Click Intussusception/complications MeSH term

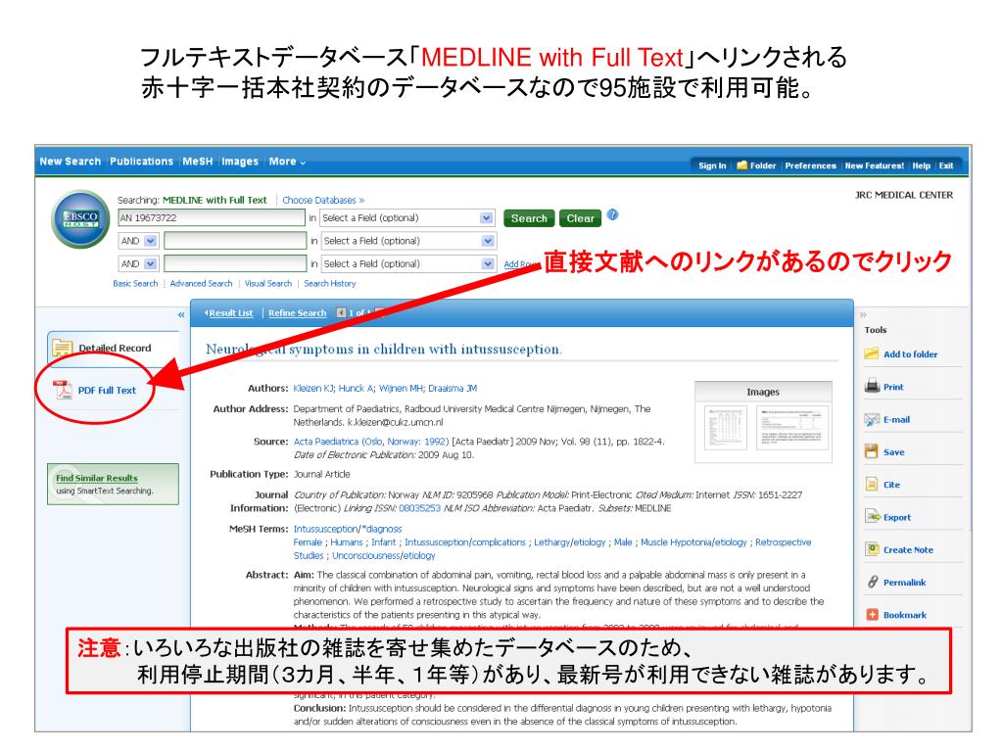click(x=465, y=542)
